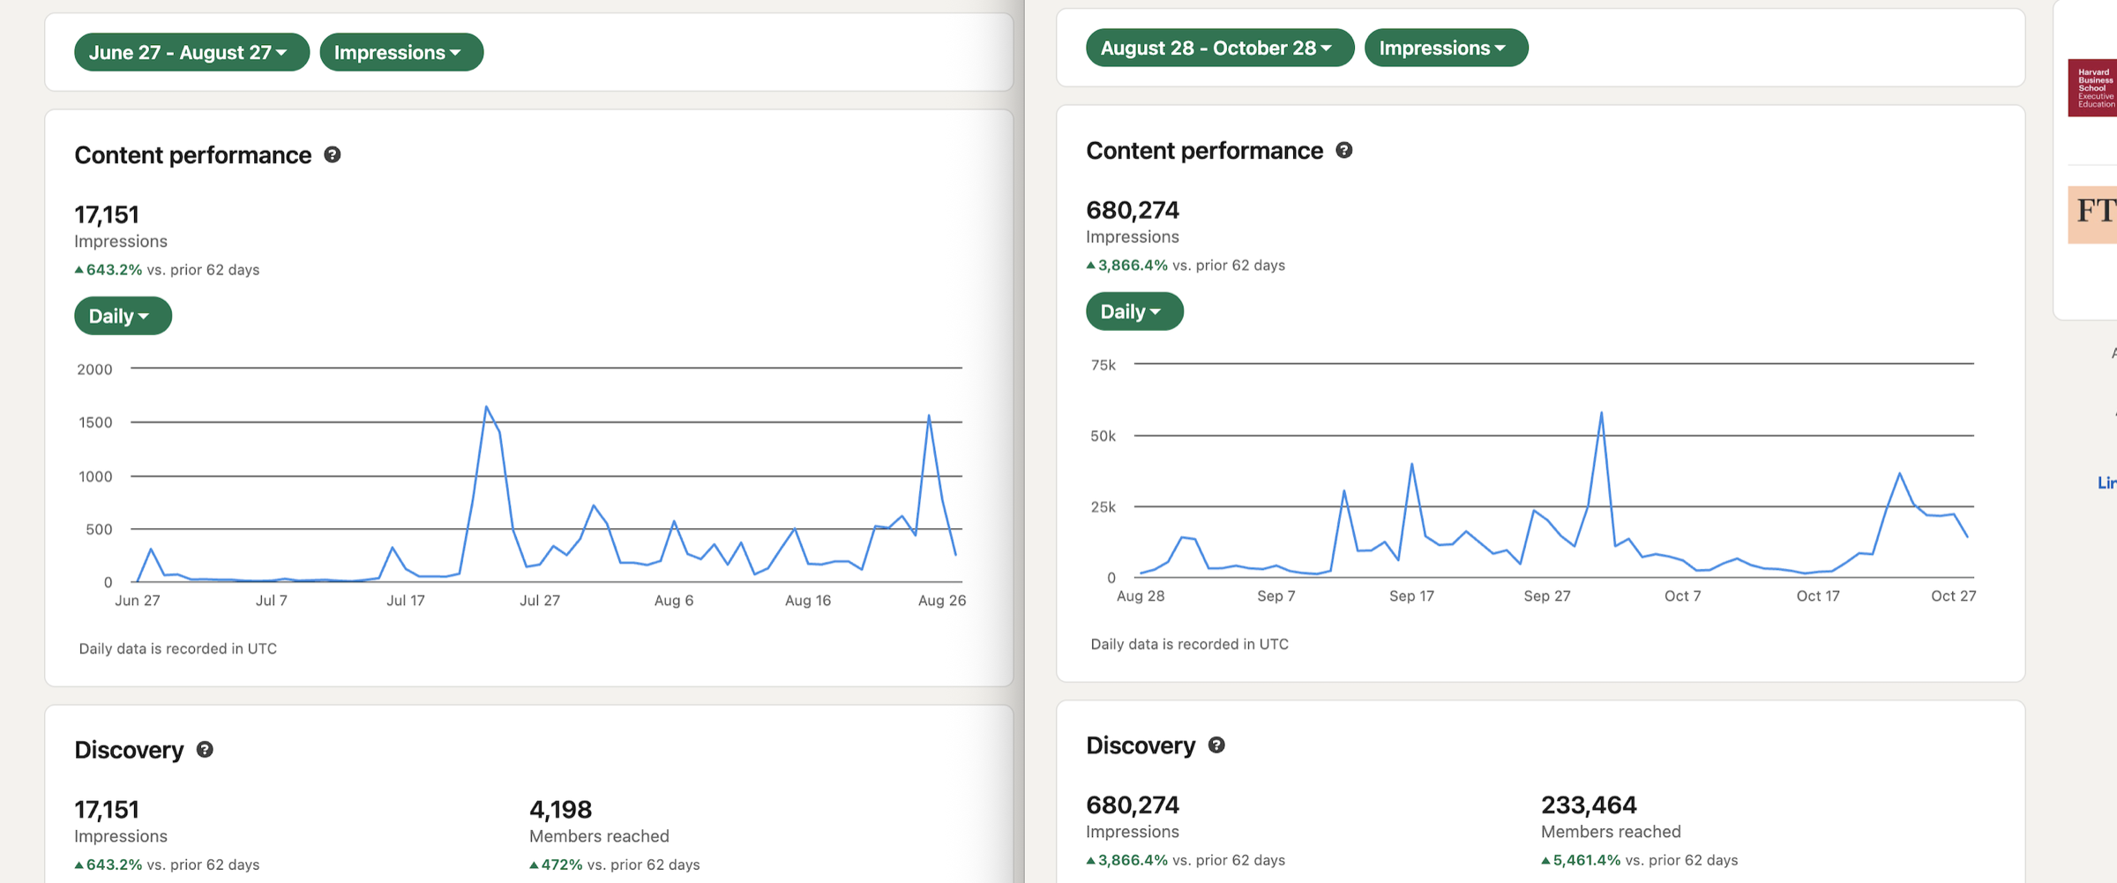The width and height of the screenshot is (2117, 883).
Task: Open the help tooltip beside right Content performance heading
Action: [1343, 151]
